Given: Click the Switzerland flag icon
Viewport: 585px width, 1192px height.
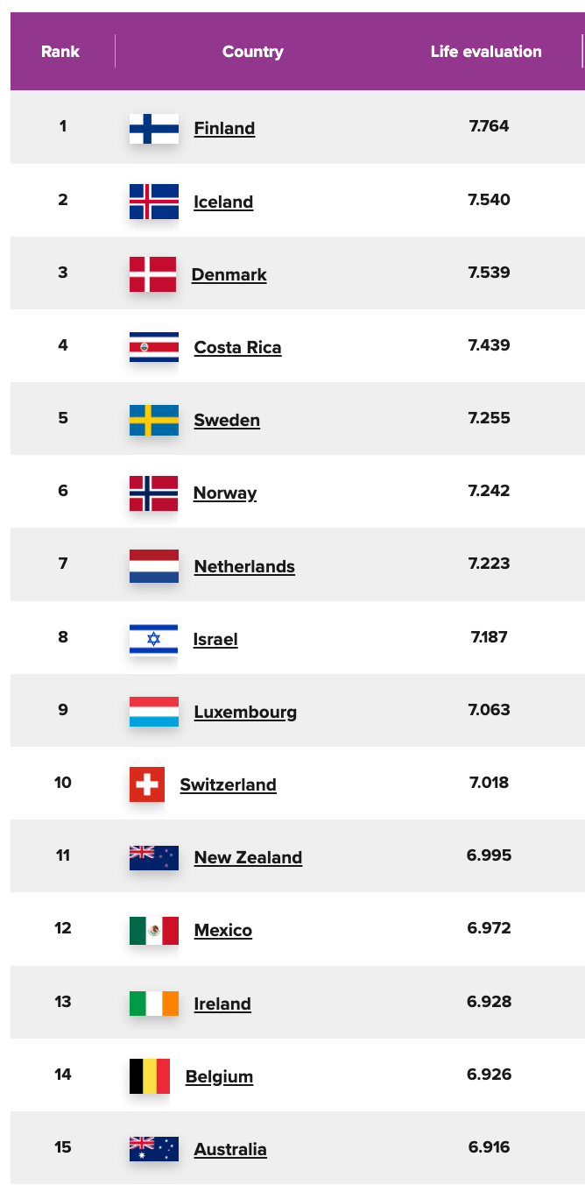Looking at the screenshot, I should click(x=147, y=784).
